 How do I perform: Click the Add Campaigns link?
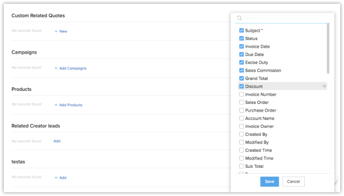(x=73, y=68)
